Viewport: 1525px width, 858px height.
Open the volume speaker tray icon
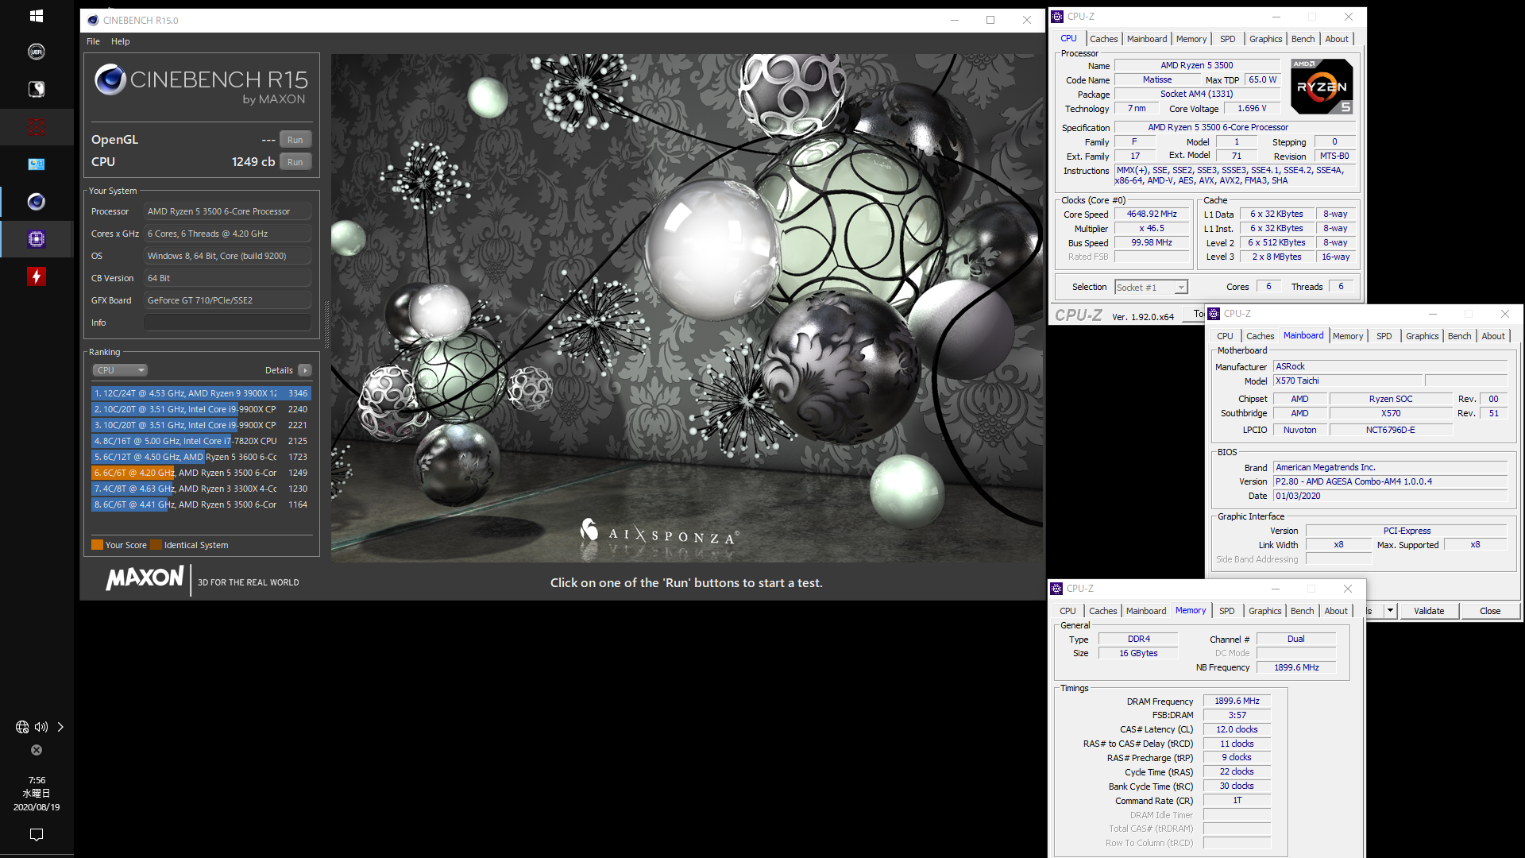41,727
